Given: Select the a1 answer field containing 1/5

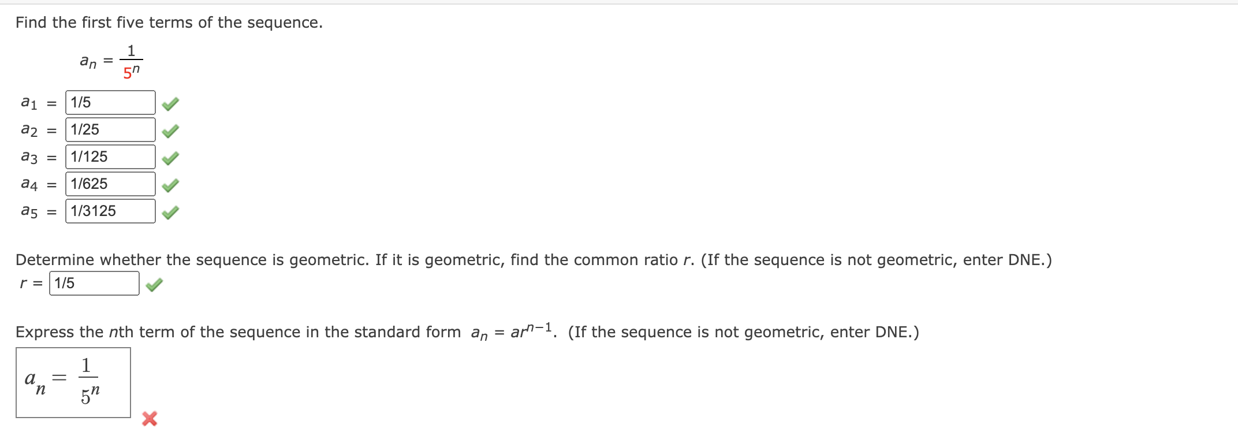Looking at the screenshot, I should pyautogui.click(x=111, y=102).
